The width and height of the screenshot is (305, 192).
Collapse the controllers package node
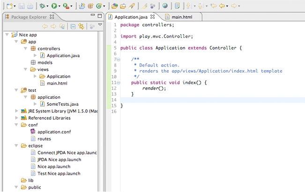click(25, 49)
